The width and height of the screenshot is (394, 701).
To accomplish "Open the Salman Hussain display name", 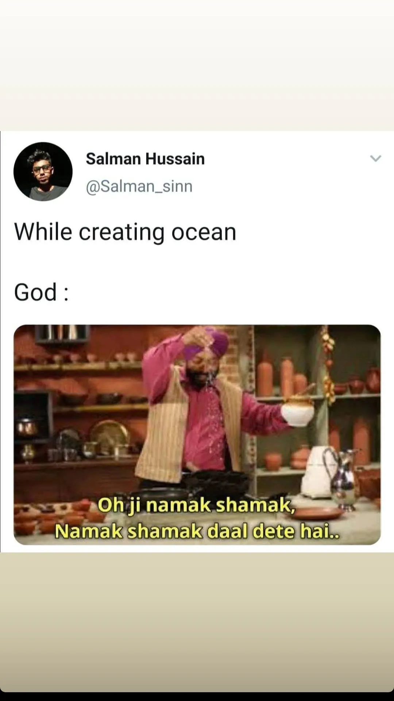I will (145, 159).
